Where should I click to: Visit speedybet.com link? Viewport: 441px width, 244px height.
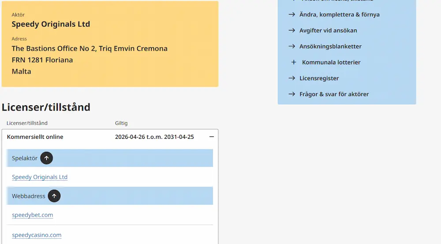coord(32,215)
